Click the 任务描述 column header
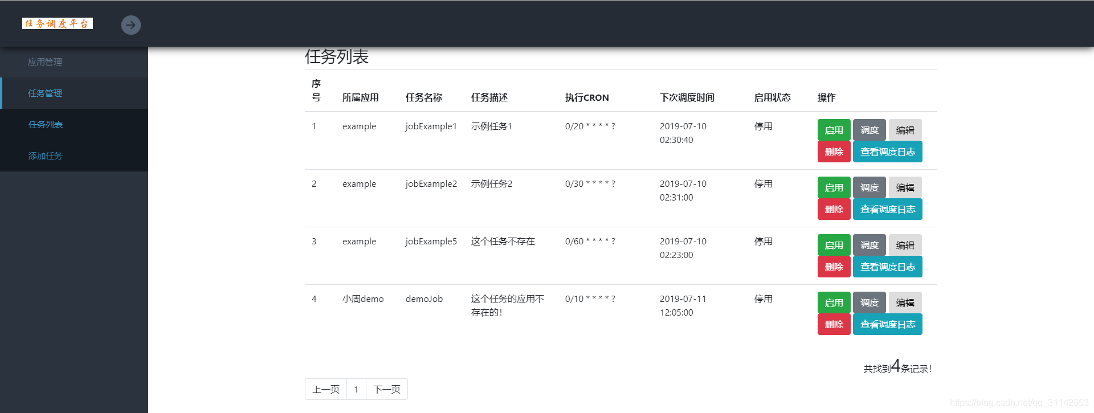Viewport: 1094px width, 413px height. (x=489, y=97)
